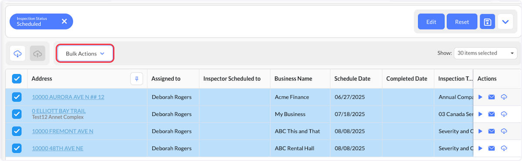The image size is (522, 161).
Task: Pin the Address column
Action: point(137,79)
